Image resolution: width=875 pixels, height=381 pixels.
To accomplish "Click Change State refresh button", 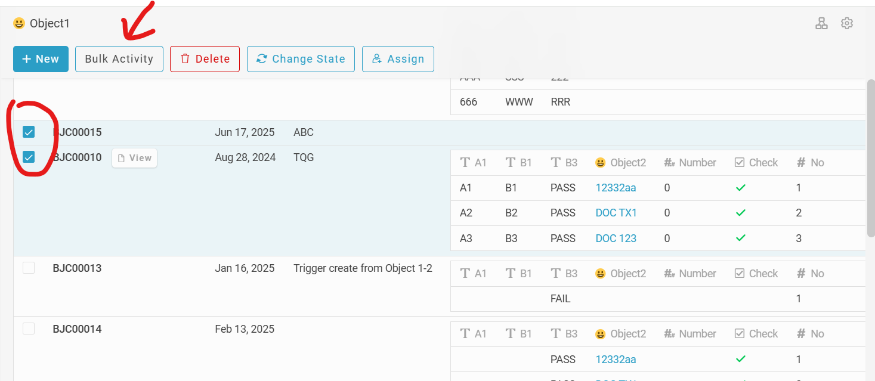I will coord(301,59).
